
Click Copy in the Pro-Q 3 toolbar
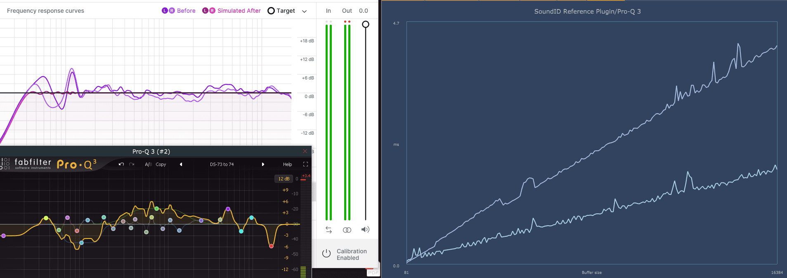pos(161,164)
